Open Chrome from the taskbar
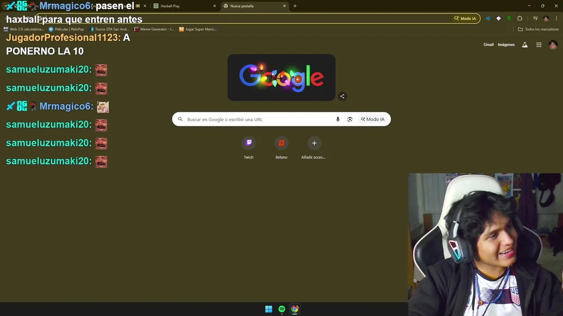The width and height of the screenshot is (563, 316). 295,309
